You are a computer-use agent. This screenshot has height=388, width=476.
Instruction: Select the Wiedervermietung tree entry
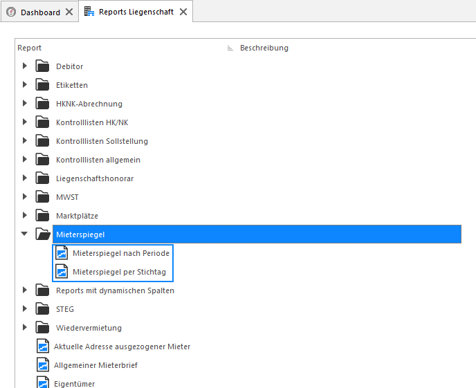(89, 328)
